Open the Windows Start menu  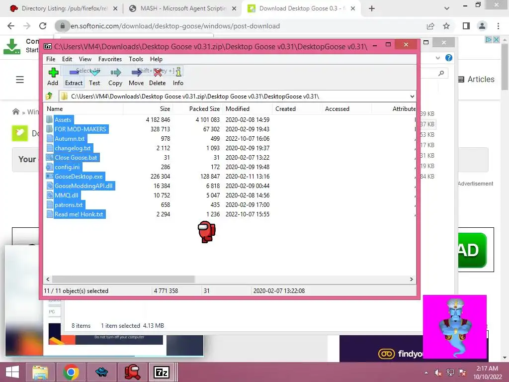click(x=12, y=372)
